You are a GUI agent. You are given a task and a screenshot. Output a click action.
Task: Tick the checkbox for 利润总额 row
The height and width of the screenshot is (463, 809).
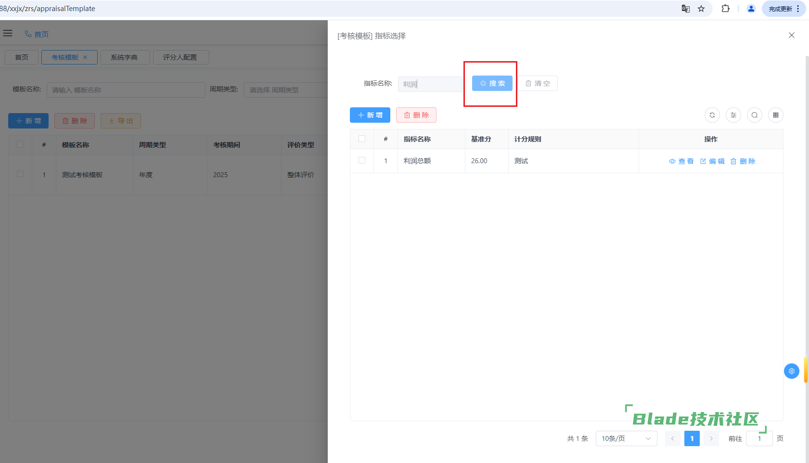(x=362, y=160)
